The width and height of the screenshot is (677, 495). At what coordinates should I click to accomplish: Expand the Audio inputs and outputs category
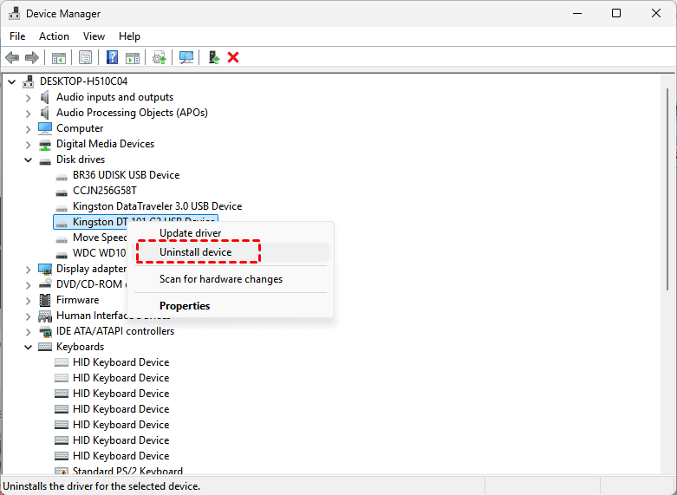pos(29,97)
